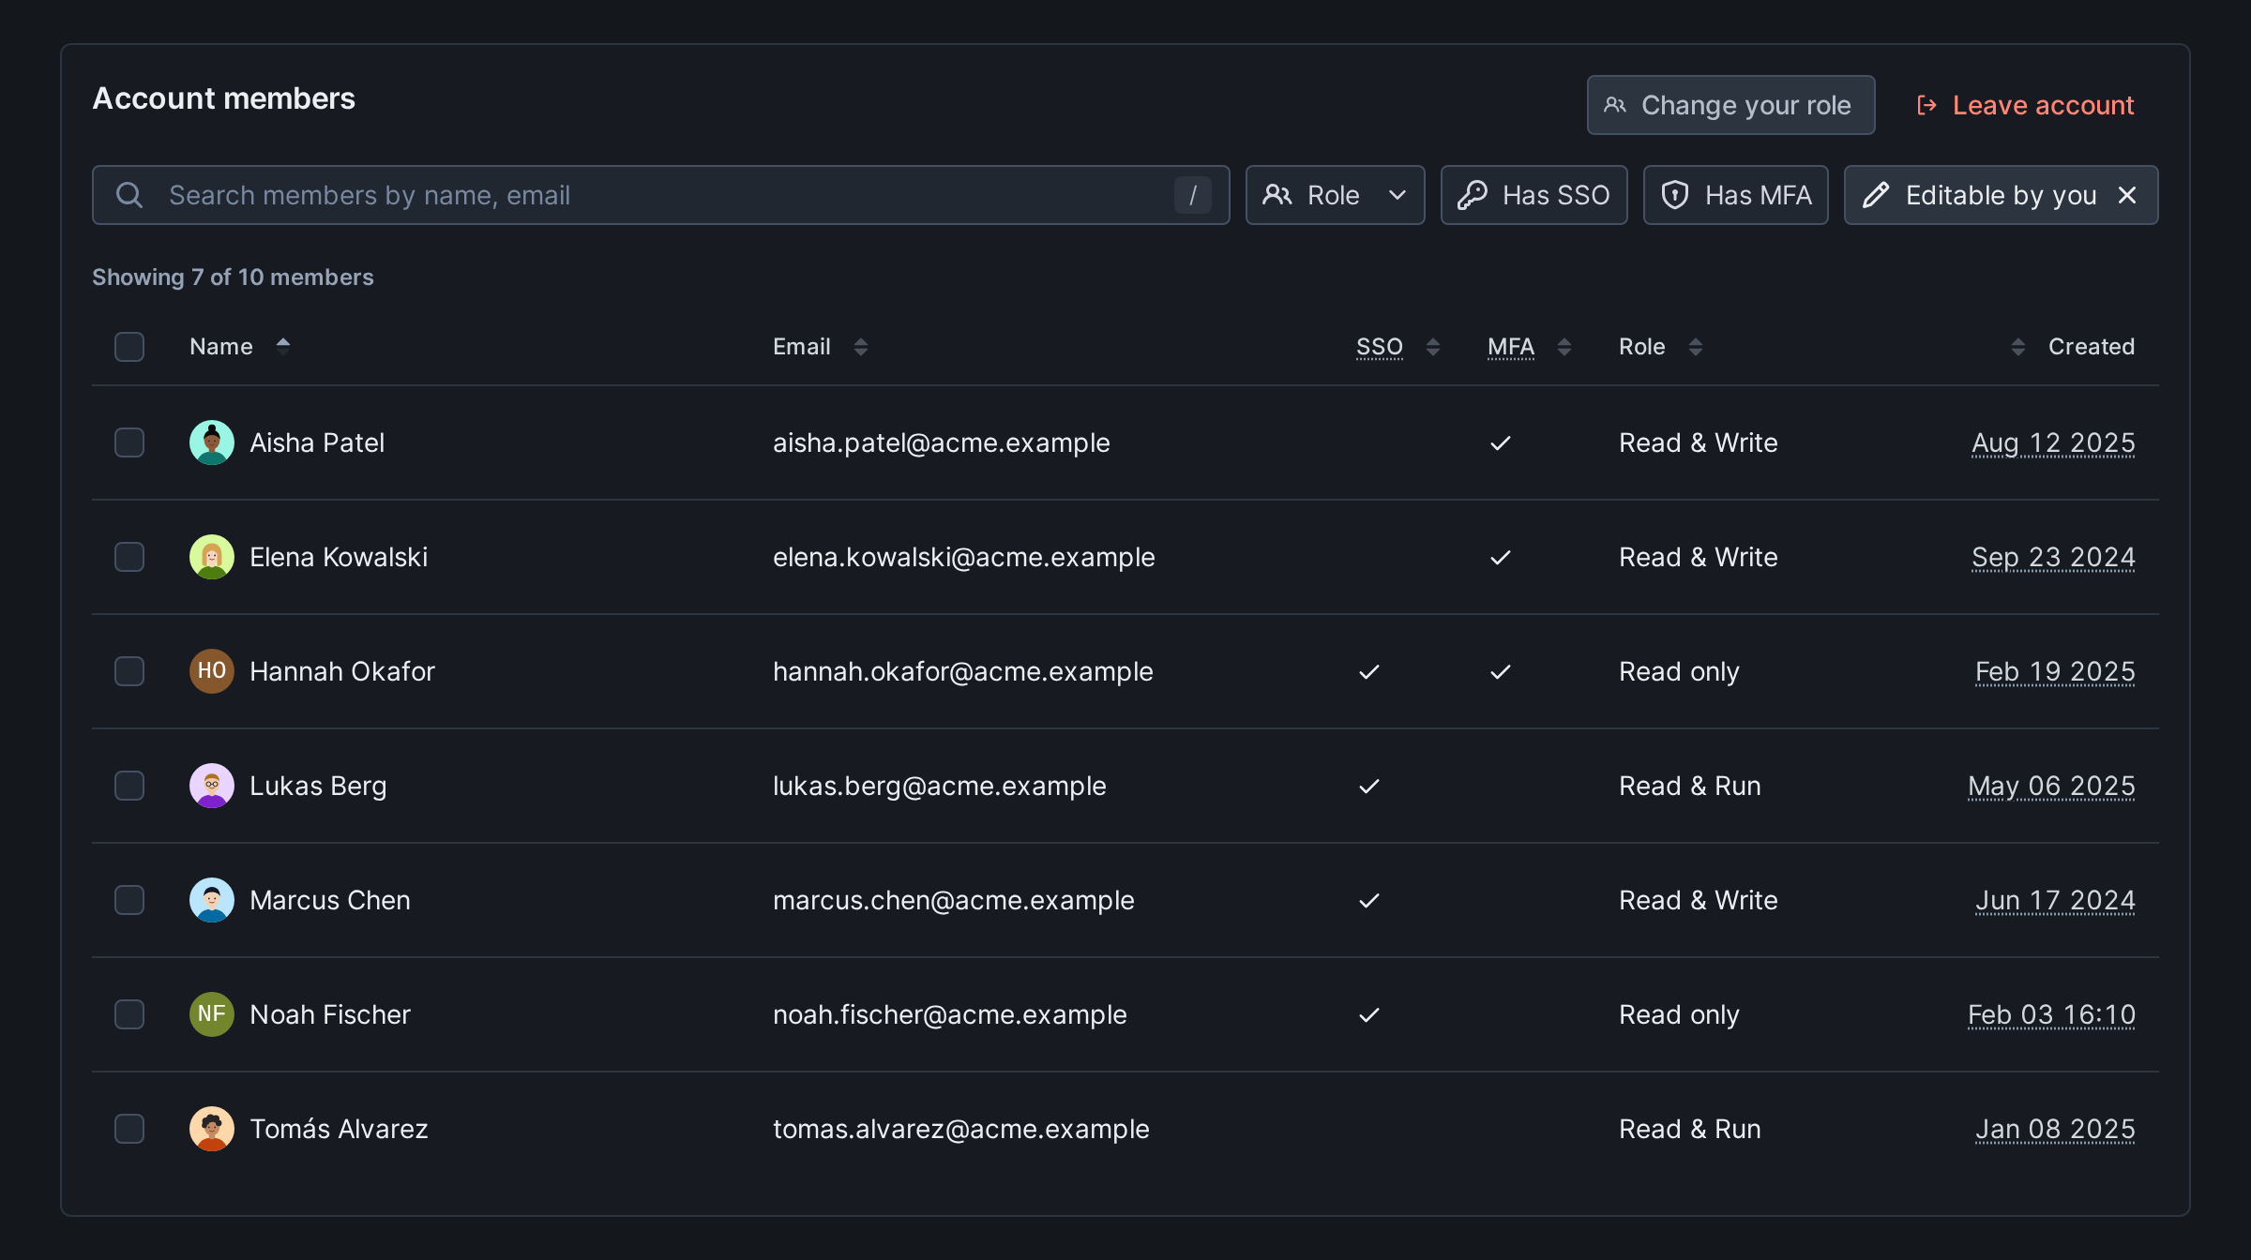Click Lukas Berg's Read & Run role
The height and width of the screenshot is (1260, 2251).
pos(1690,786)
